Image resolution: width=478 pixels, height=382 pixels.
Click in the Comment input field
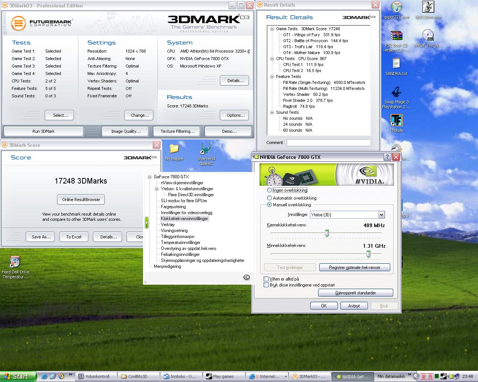pyautogui.click(x=329, y=143)
